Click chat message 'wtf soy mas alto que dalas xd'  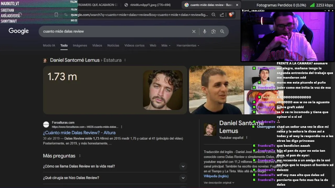click(300, 175)
